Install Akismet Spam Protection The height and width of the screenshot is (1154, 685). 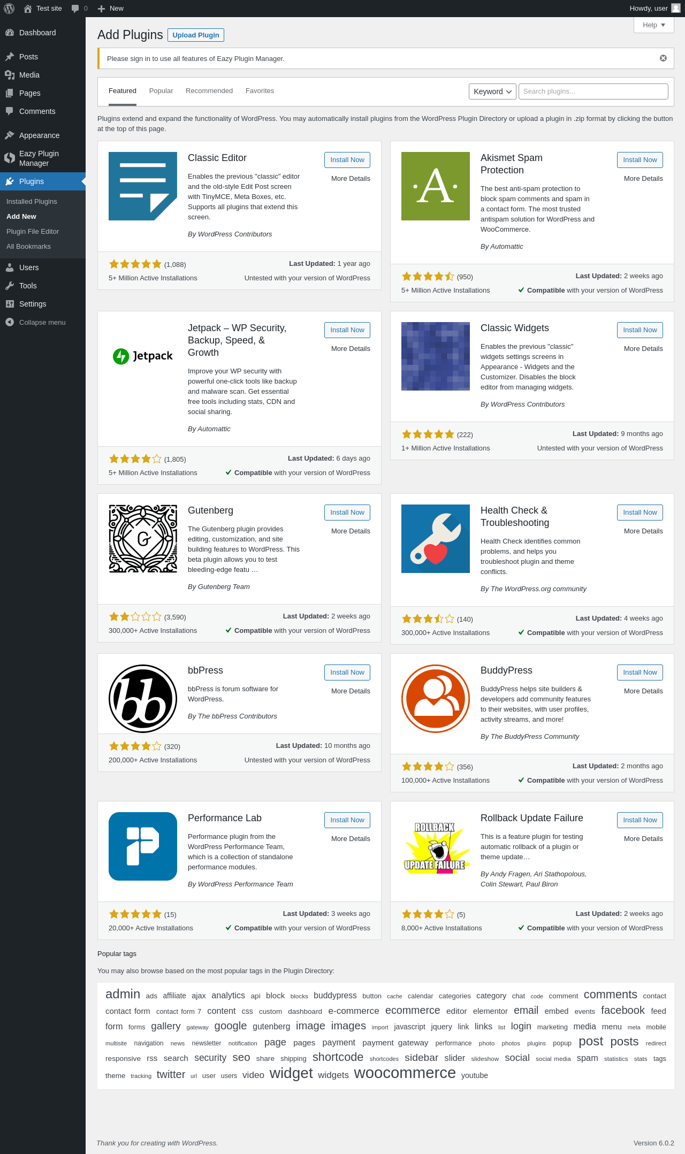pyautogui.click(x=640, y=160)
